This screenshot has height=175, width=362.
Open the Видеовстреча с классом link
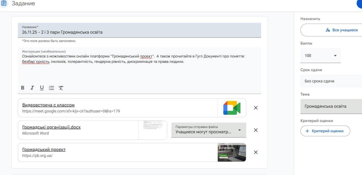click(48, 105)
